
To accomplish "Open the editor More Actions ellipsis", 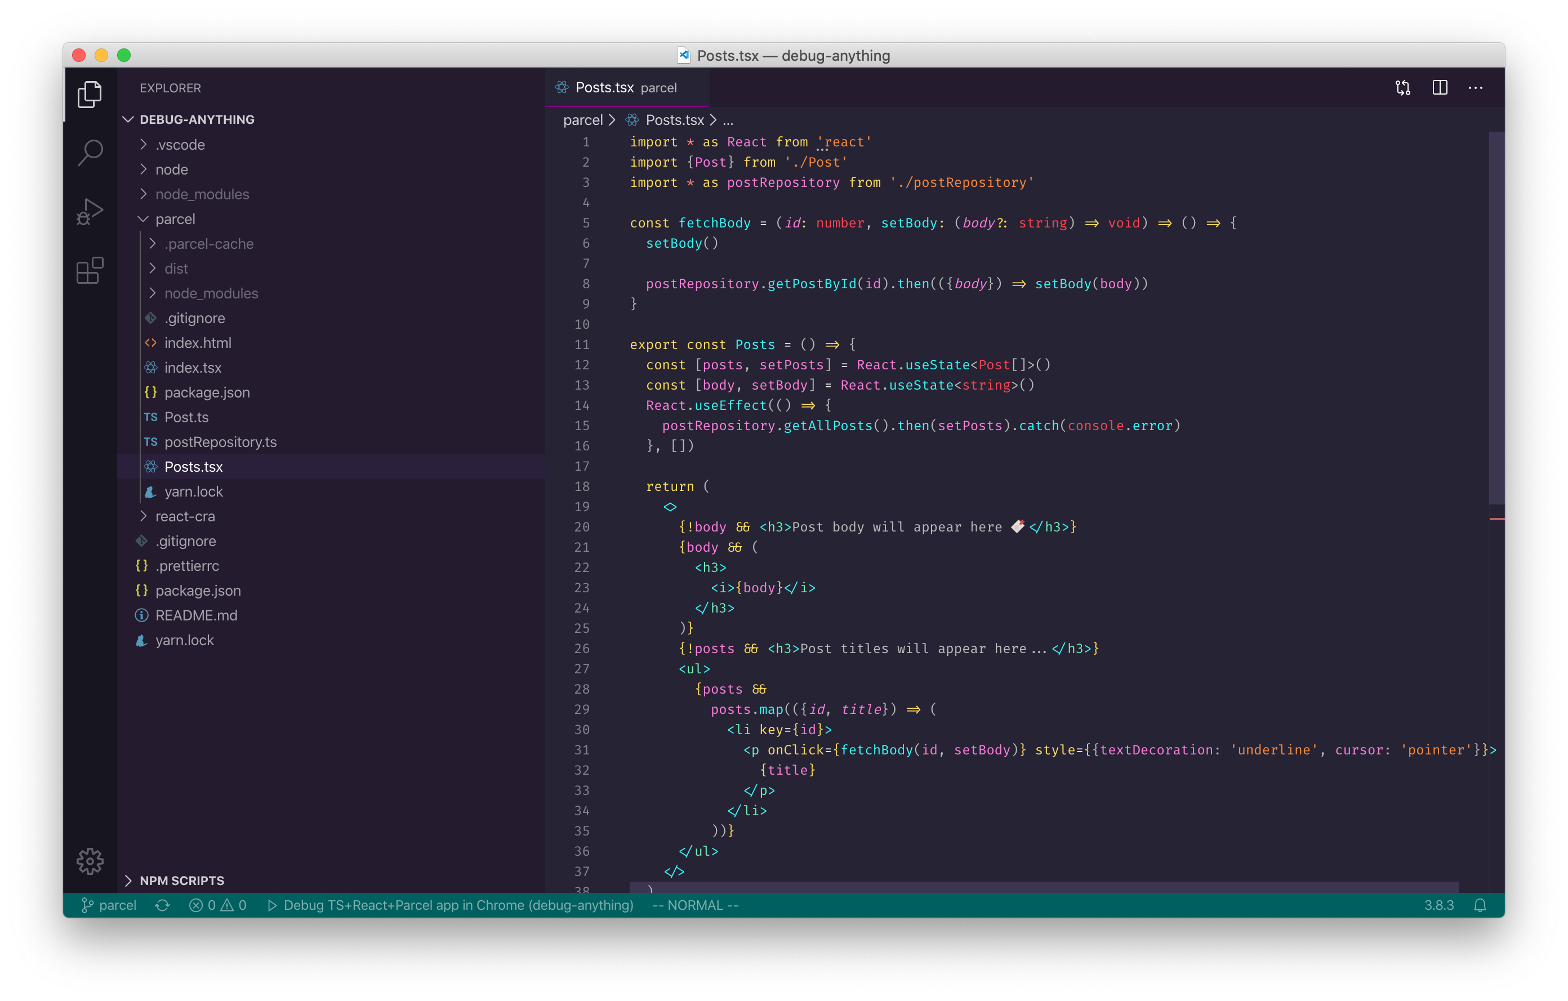I will pyautogui.click(x=1476, y=88).
